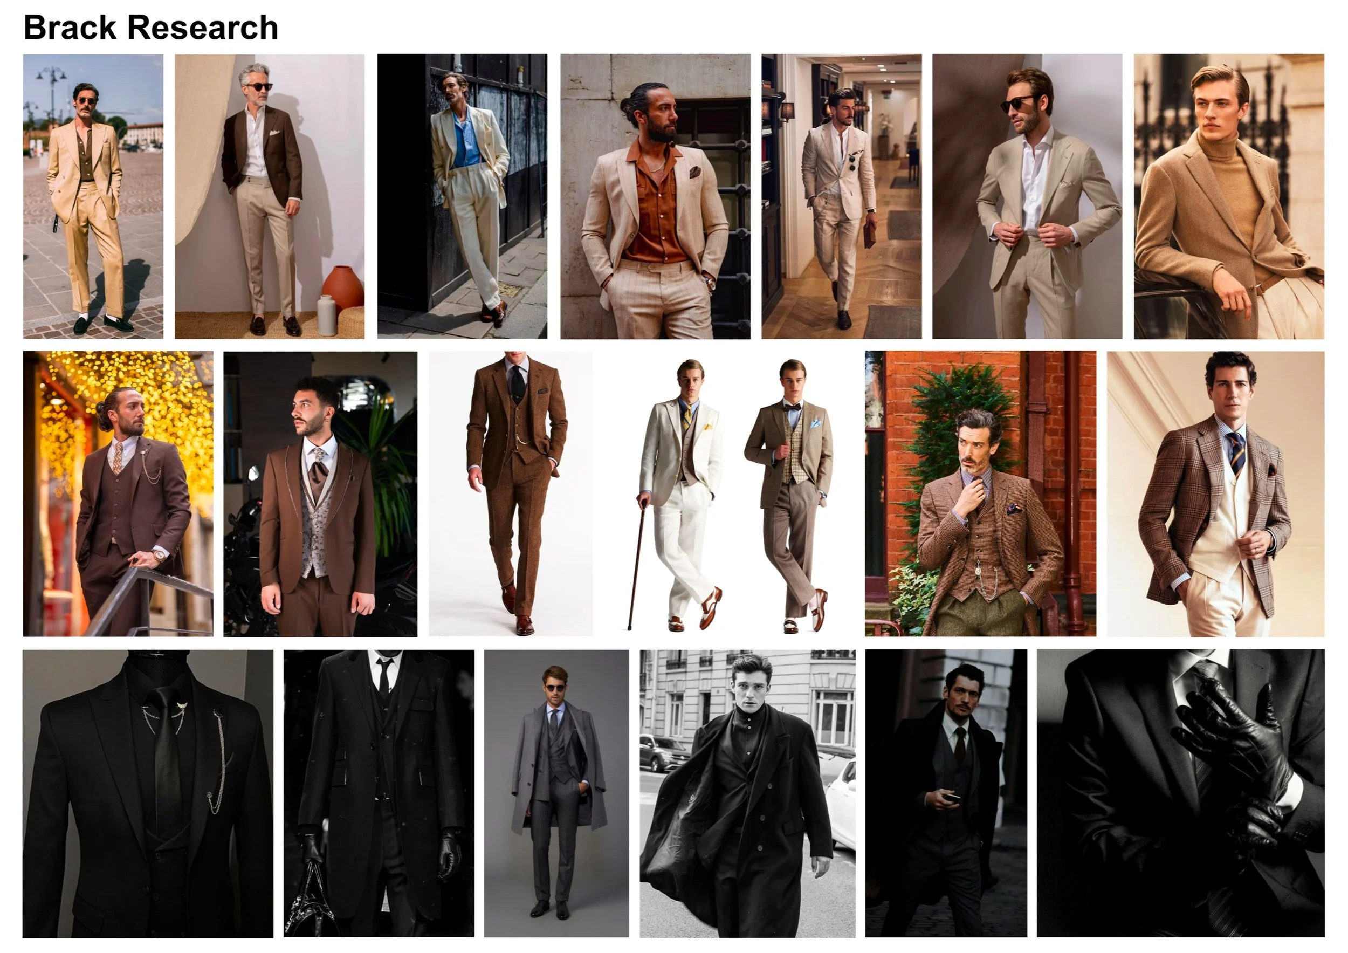This screenshot has width=1348, height=953.
Task: Open the black overcoat with gloves and bag photo
Action: (x=379, y=793)
